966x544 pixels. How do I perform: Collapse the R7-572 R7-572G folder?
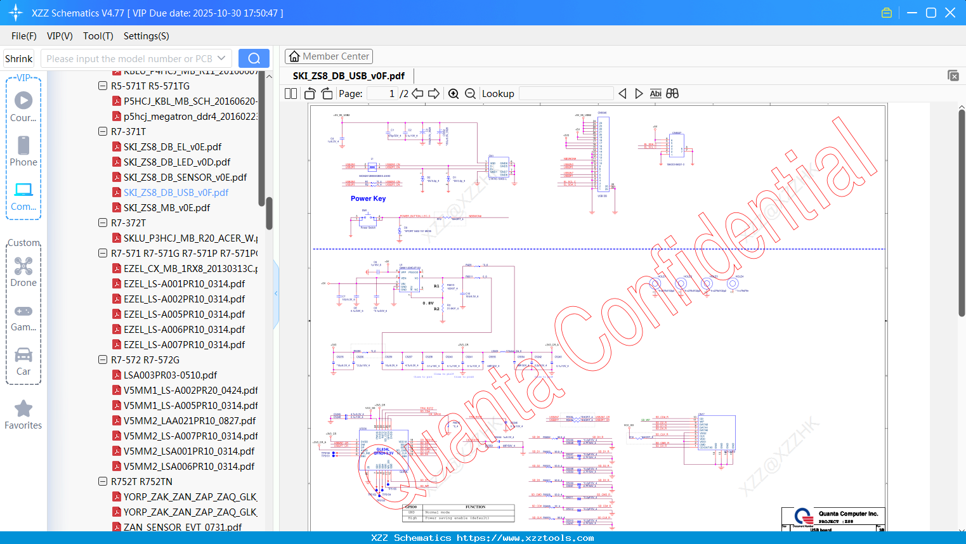tap(103, 359)
